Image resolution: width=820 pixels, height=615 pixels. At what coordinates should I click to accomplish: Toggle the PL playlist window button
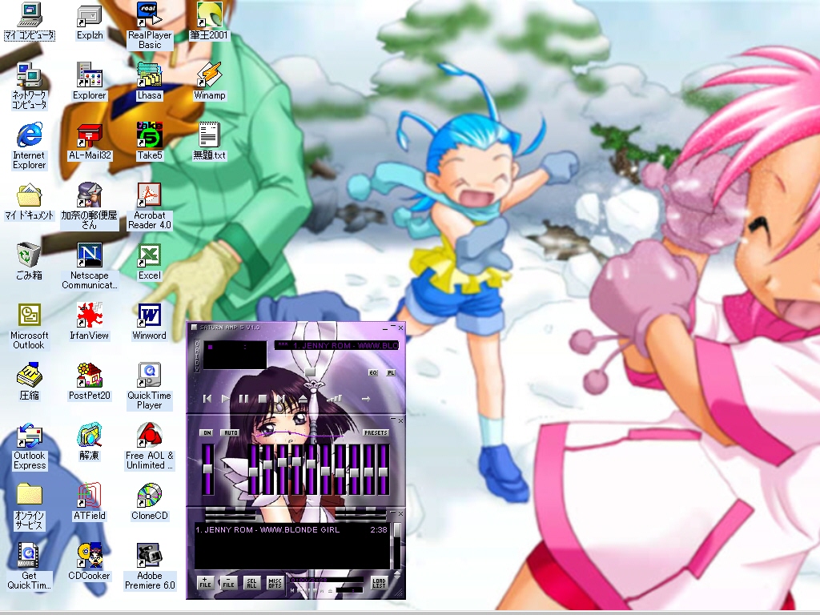391,373
